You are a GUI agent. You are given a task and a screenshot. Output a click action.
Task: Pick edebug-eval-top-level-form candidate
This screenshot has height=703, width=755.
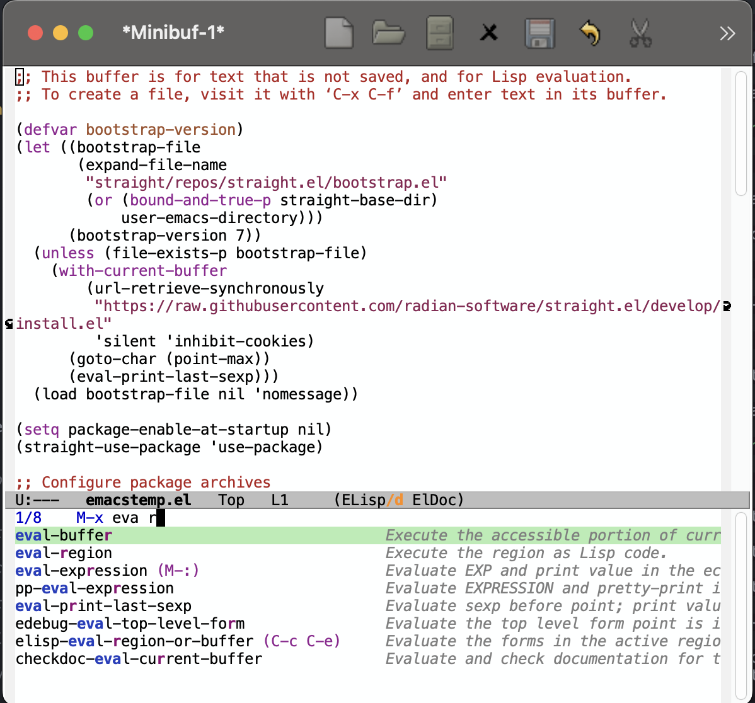click(x=368, y=624)
